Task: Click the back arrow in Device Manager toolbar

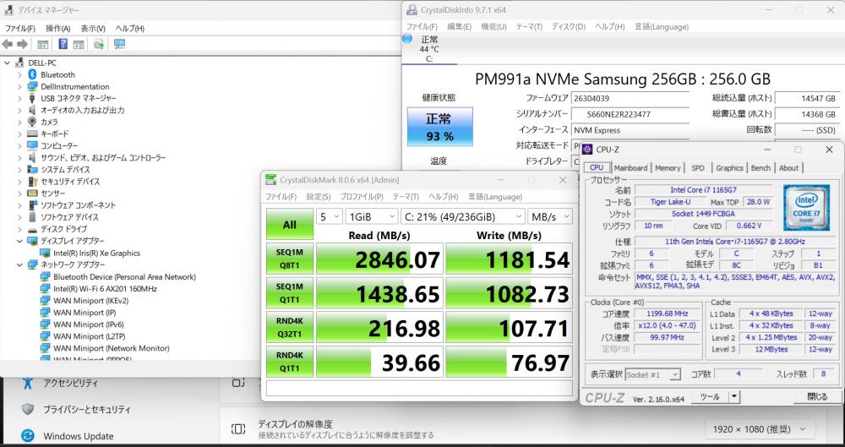Action: pyautogui.click(x=8, y=44)
